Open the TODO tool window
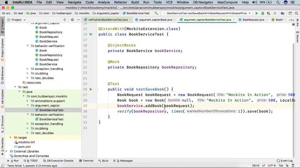Screen dimensions: 300x168 (x=30, y=161)
